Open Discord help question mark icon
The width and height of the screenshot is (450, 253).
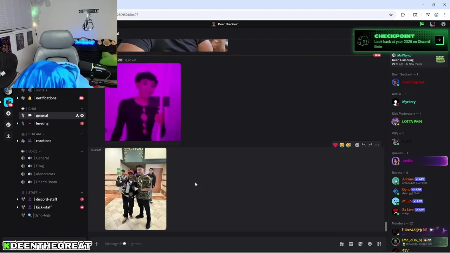click(443, 24)
